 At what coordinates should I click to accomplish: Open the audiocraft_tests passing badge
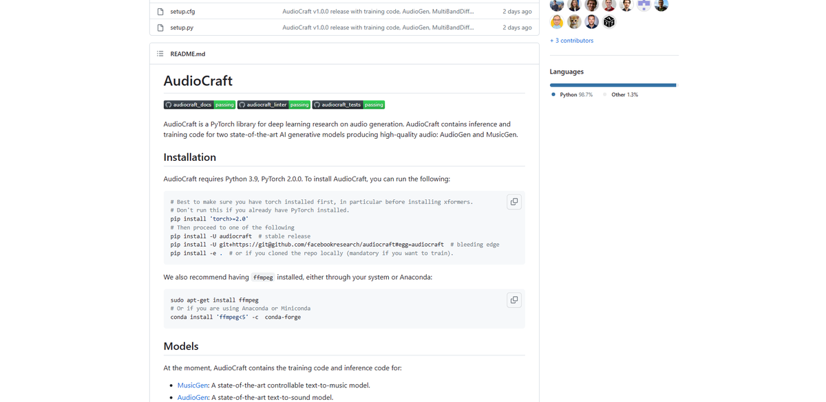(x=348, y=104)
